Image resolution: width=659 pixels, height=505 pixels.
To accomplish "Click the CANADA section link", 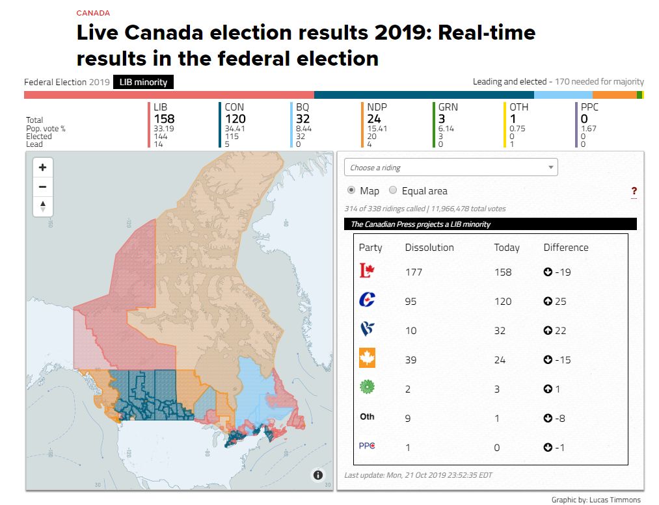I will [x=93, y=13].
